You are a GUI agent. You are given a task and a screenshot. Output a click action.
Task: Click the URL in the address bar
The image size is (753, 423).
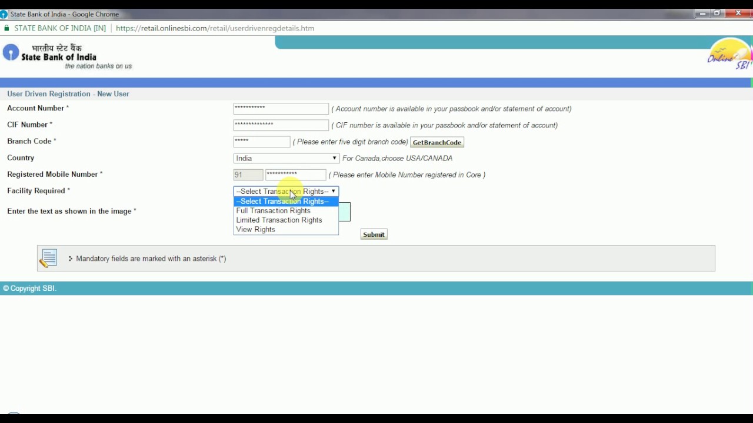click(215, 28)
